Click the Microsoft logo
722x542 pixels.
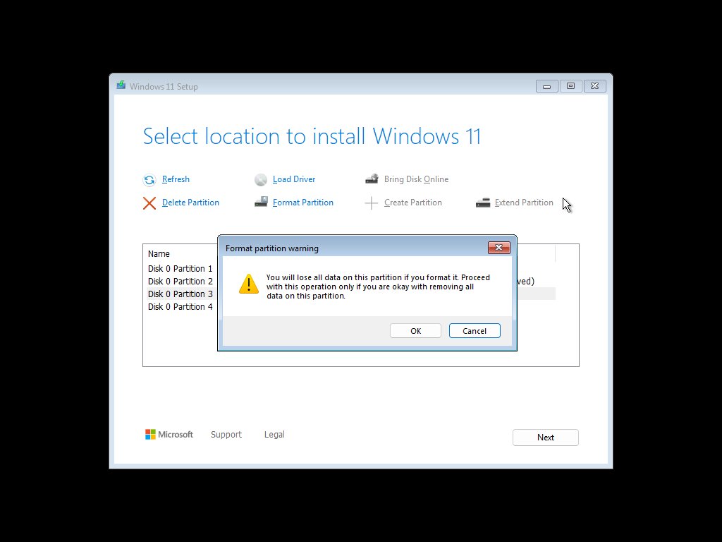pos(169,434)
